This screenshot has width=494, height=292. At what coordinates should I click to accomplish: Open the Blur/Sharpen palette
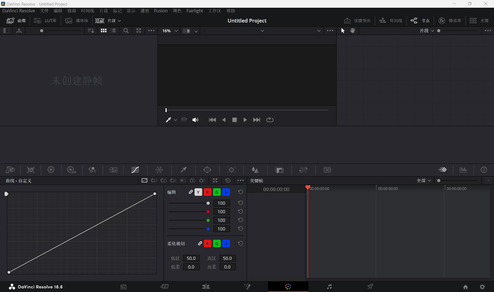point(255,170)
